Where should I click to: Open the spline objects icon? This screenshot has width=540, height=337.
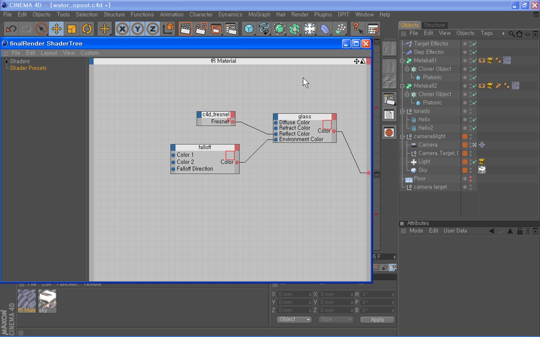(264, 29)
